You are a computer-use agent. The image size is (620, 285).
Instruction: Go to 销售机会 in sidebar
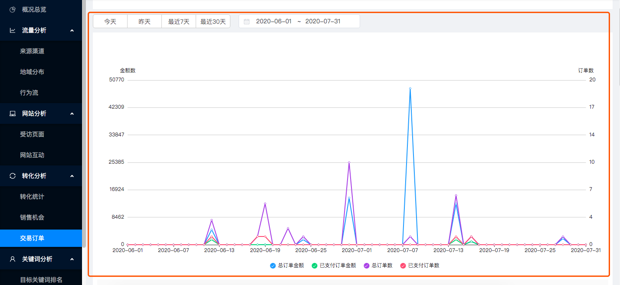32,217
